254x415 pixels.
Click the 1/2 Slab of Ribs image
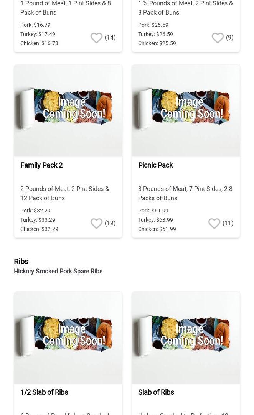click(68, 338)
